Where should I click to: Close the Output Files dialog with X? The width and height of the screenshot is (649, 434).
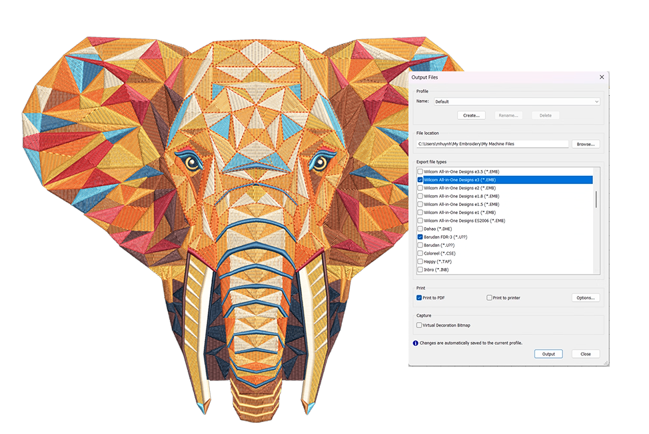pos(602,77)
